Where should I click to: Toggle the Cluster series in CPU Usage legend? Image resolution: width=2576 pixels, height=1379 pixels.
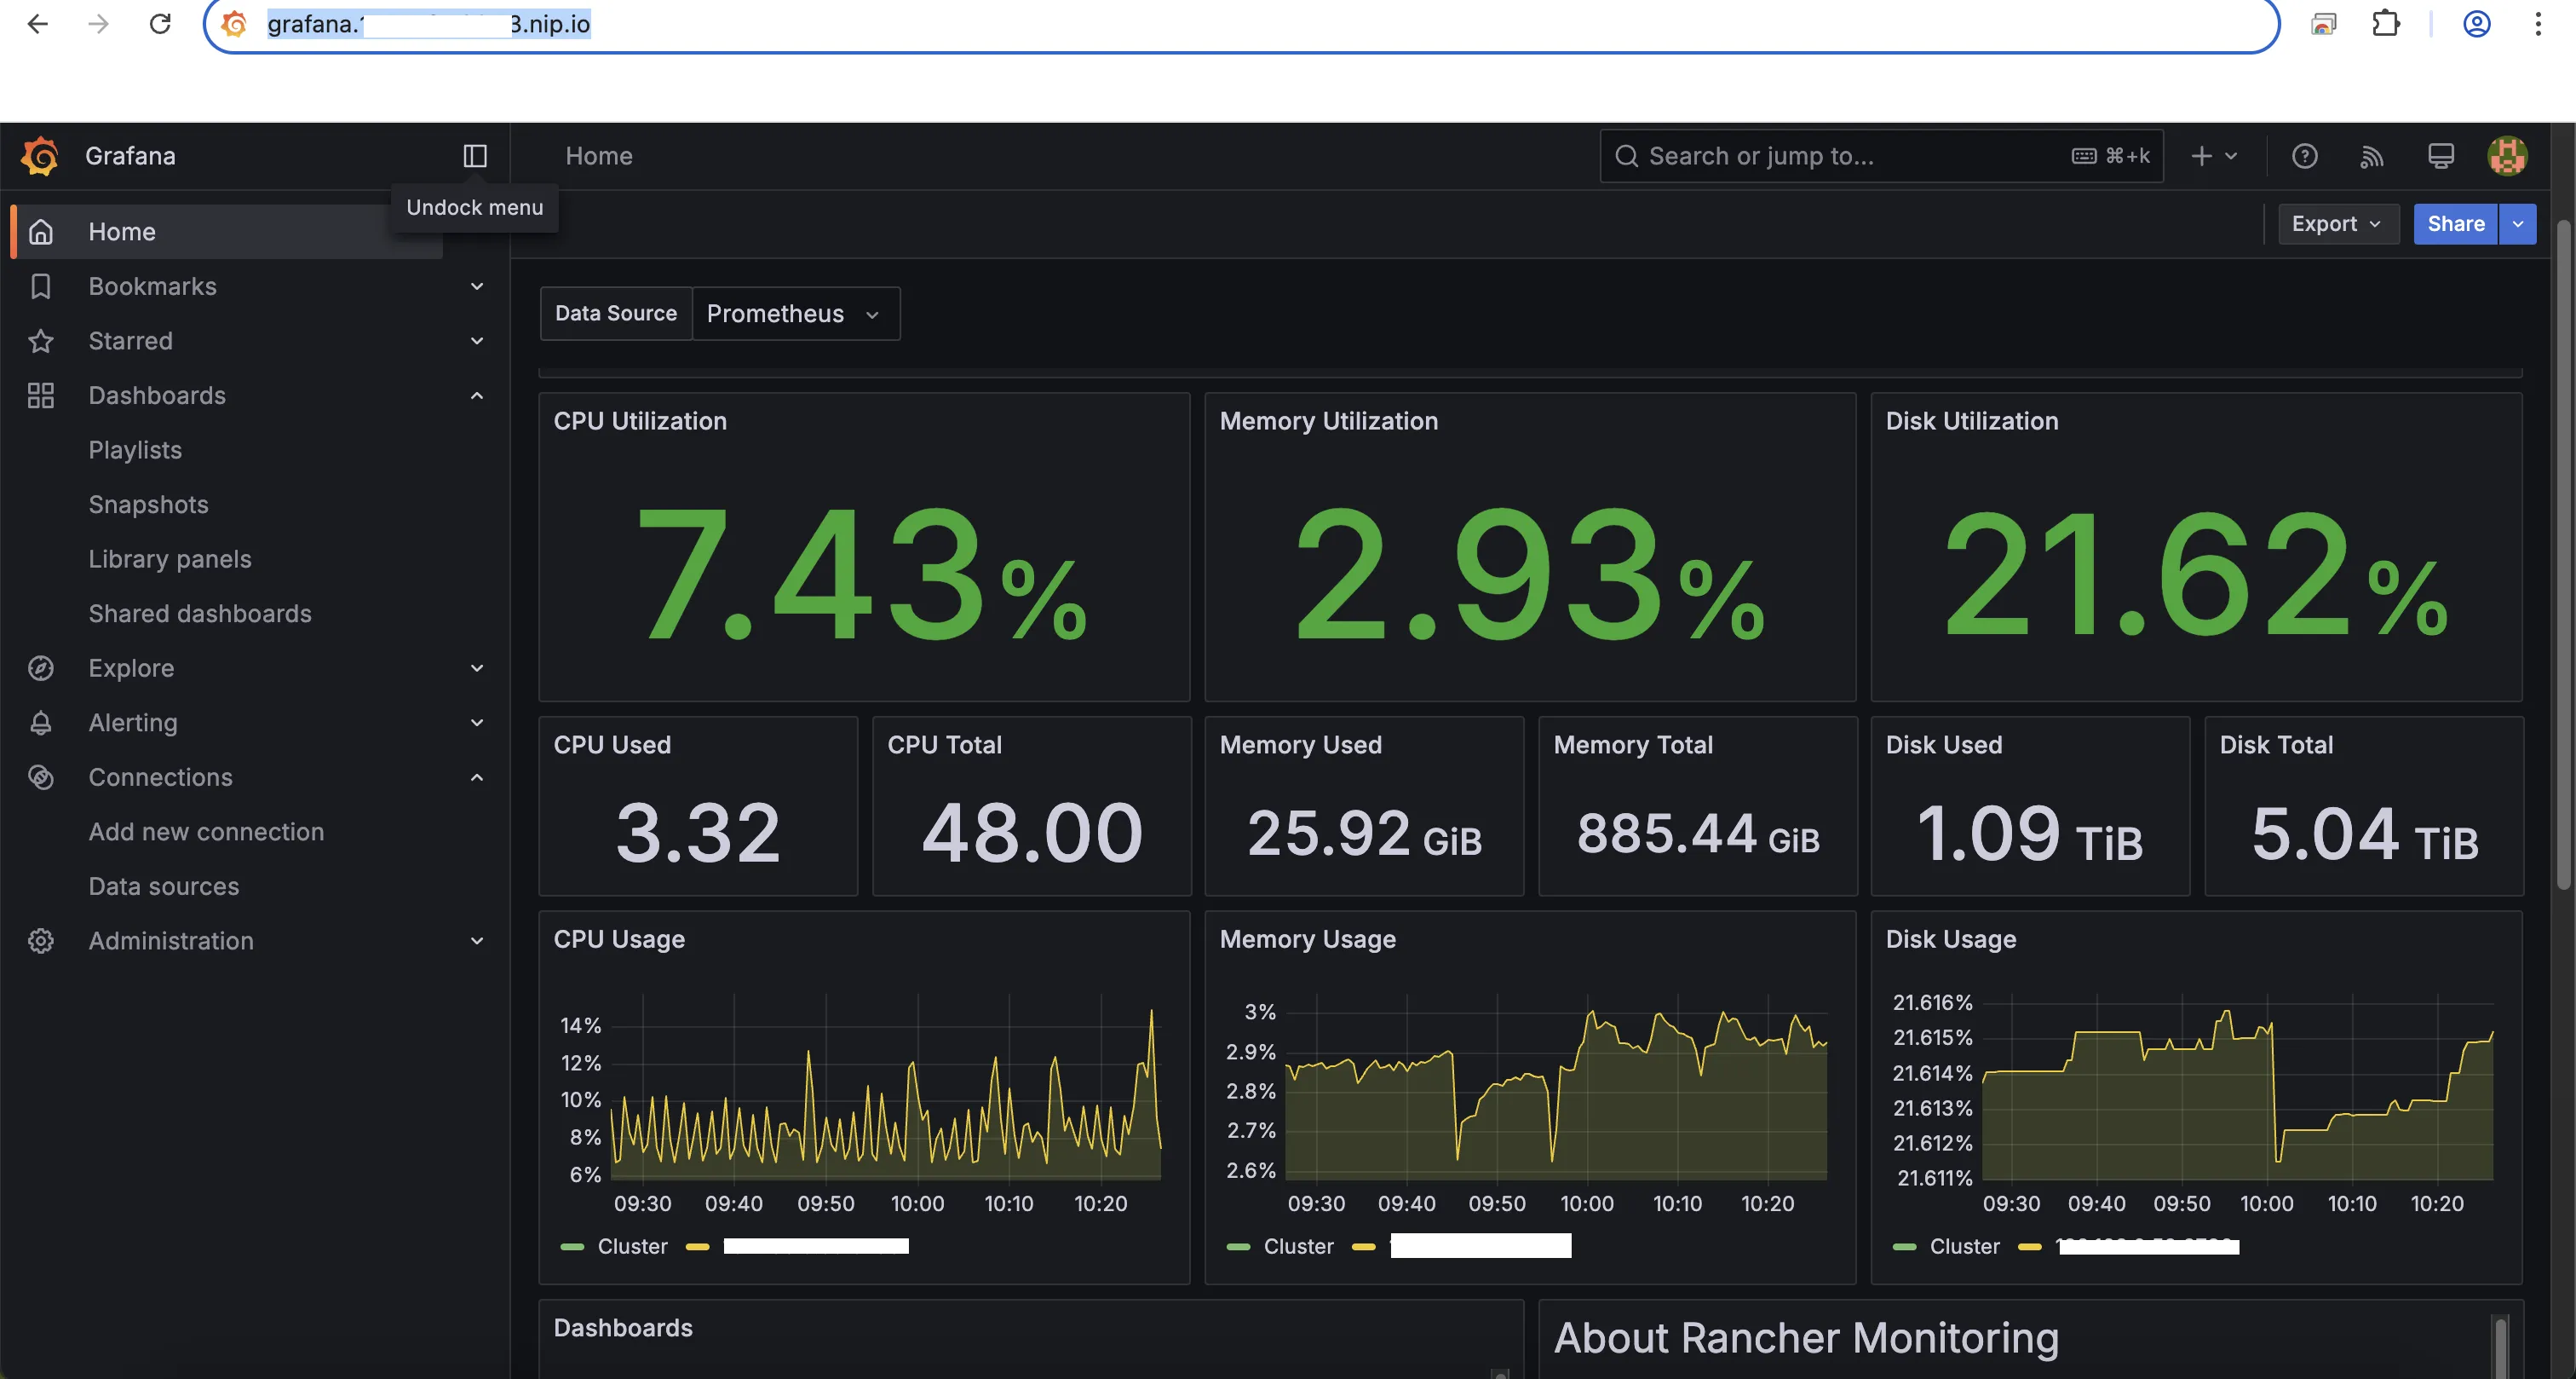click(631, 1246)
